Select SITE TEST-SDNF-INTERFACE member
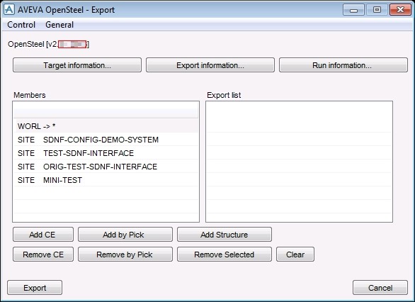This screenshot has width=415, height=302. (106, 153)
